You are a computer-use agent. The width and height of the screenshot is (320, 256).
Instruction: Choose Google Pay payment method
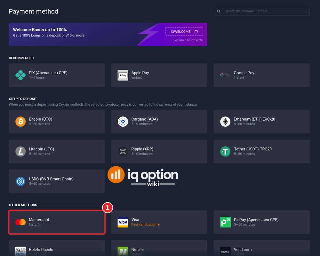(x=262, y=75)
